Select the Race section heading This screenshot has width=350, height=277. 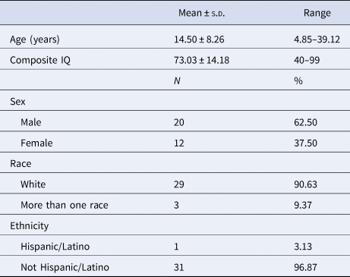[20, 164]
